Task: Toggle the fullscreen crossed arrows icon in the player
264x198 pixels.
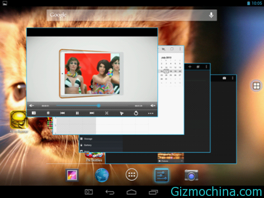Action: pyautogui.click(x=107, y=113)
